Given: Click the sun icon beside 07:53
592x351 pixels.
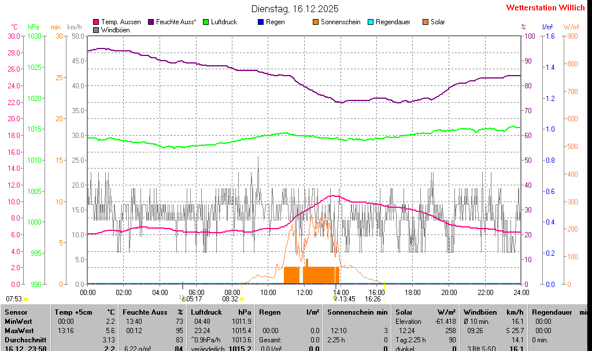Looking at the screenshot, I should 25,299.
